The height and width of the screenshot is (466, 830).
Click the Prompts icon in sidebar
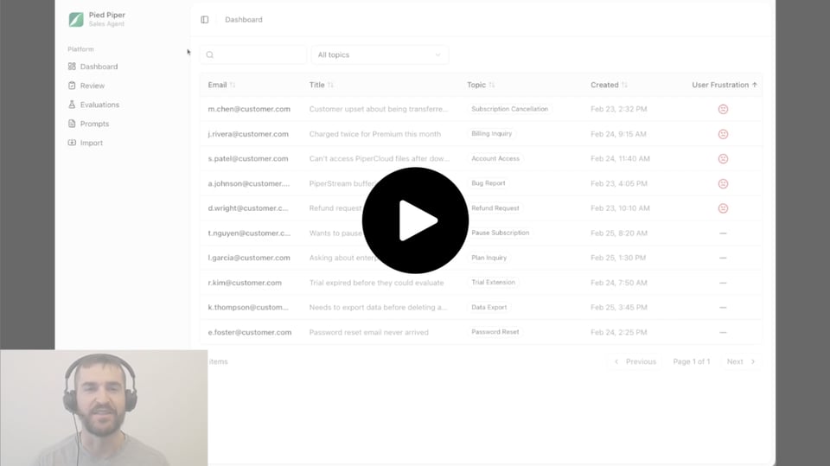click(73, 124)
